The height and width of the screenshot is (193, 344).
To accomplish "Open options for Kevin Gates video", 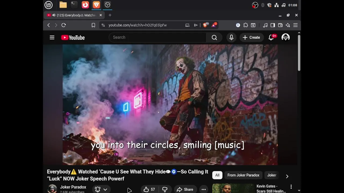I will (x=291, y=187).
